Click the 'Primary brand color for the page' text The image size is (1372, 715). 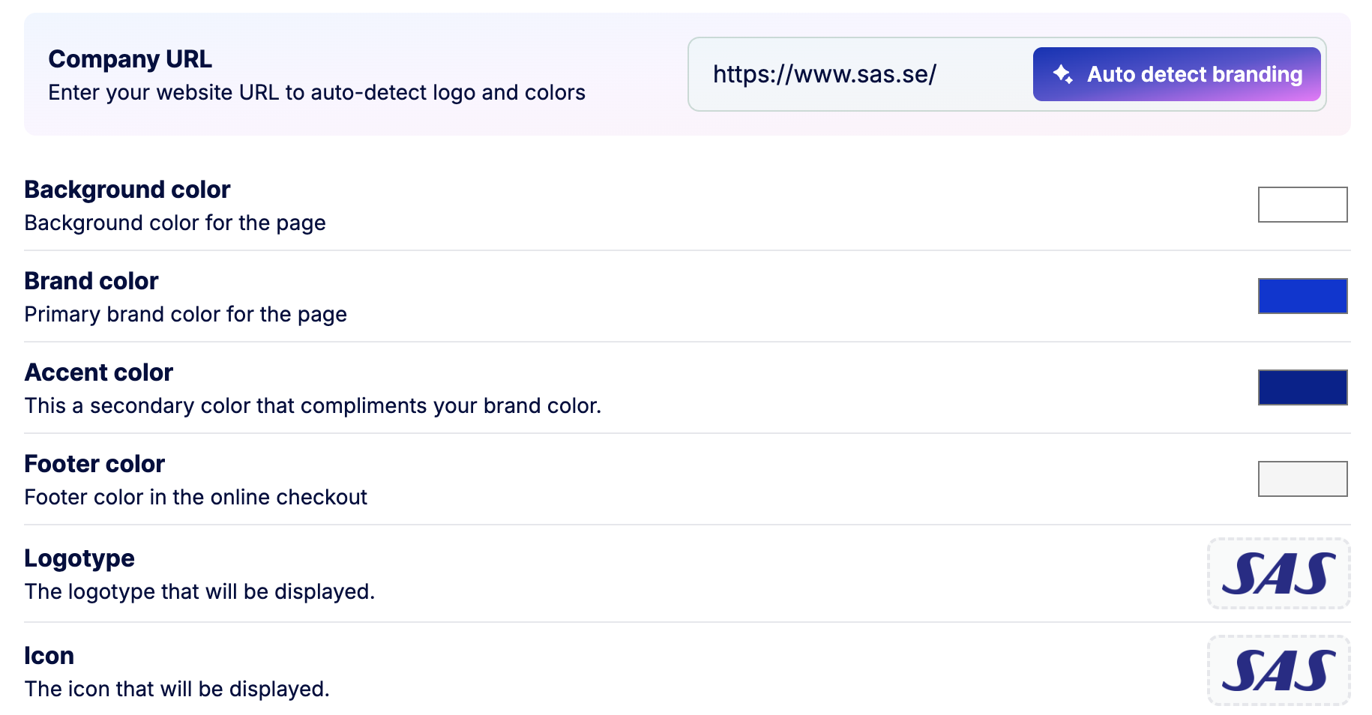tap(185, 315)
